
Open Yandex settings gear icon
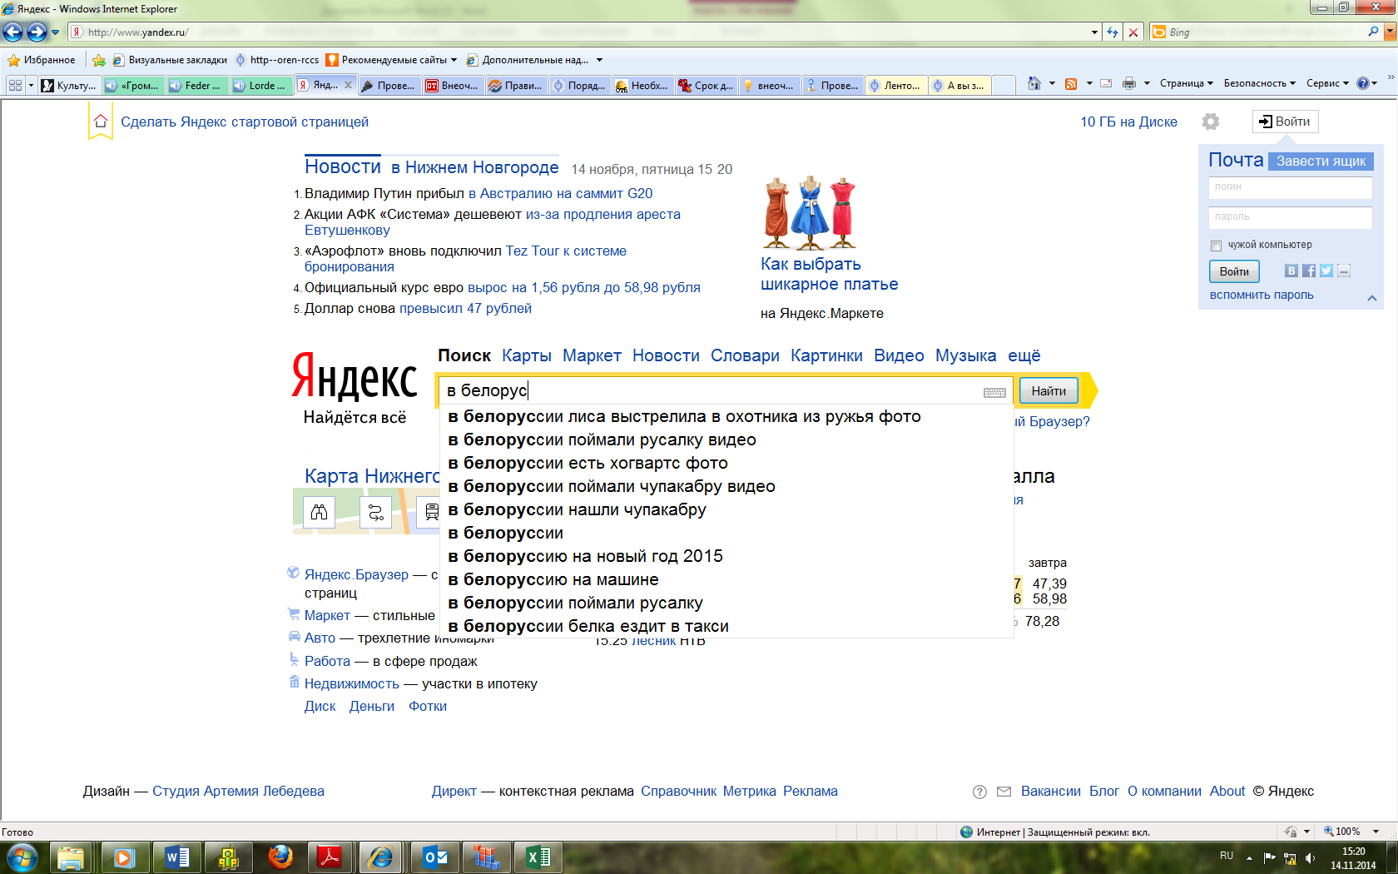(x=1211, y=122)
